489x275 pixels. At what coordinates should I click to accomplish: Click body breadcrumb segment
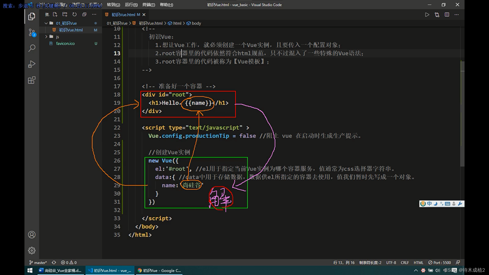coord(194,23)
